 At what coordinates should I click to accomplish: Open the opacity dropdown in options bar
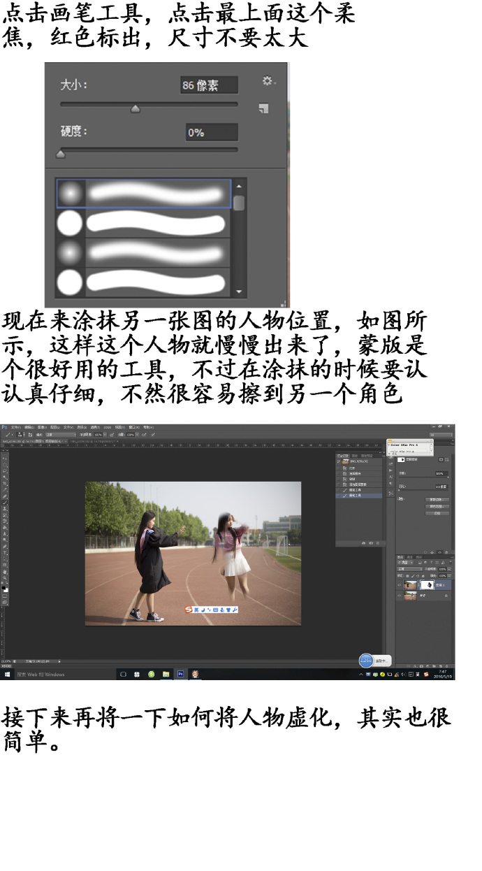pos(105,434)
